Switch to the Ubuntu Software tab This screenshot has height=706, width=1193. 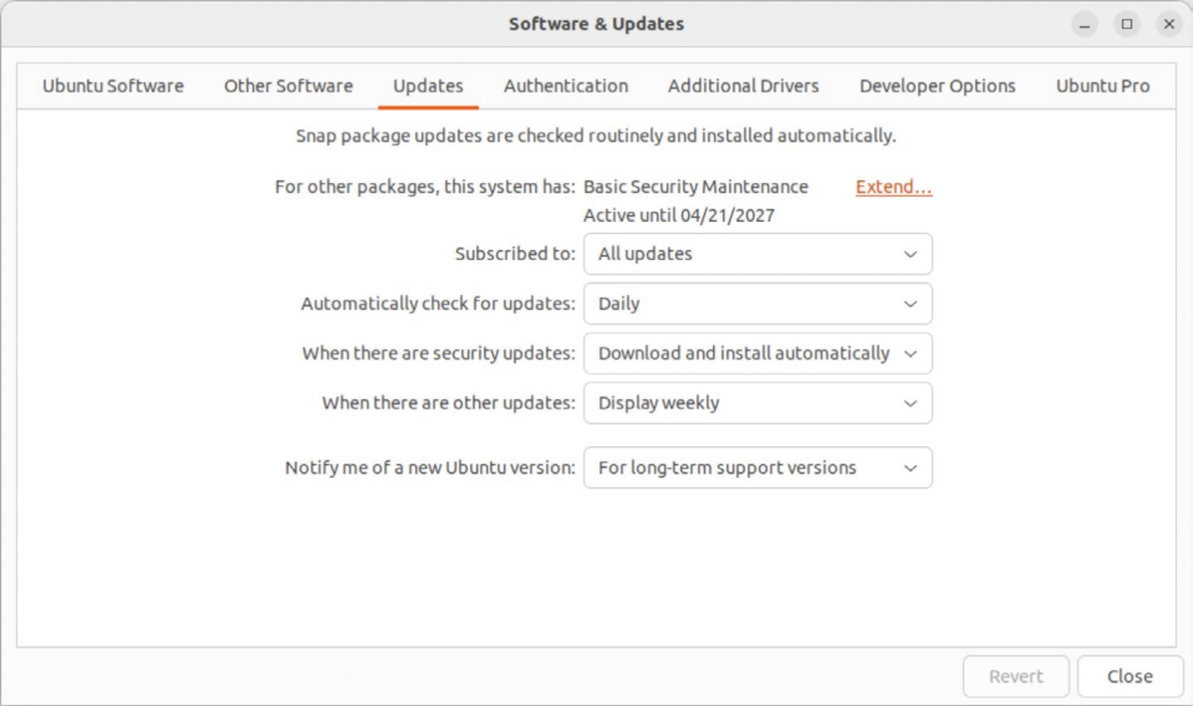[x=113, y=86]
